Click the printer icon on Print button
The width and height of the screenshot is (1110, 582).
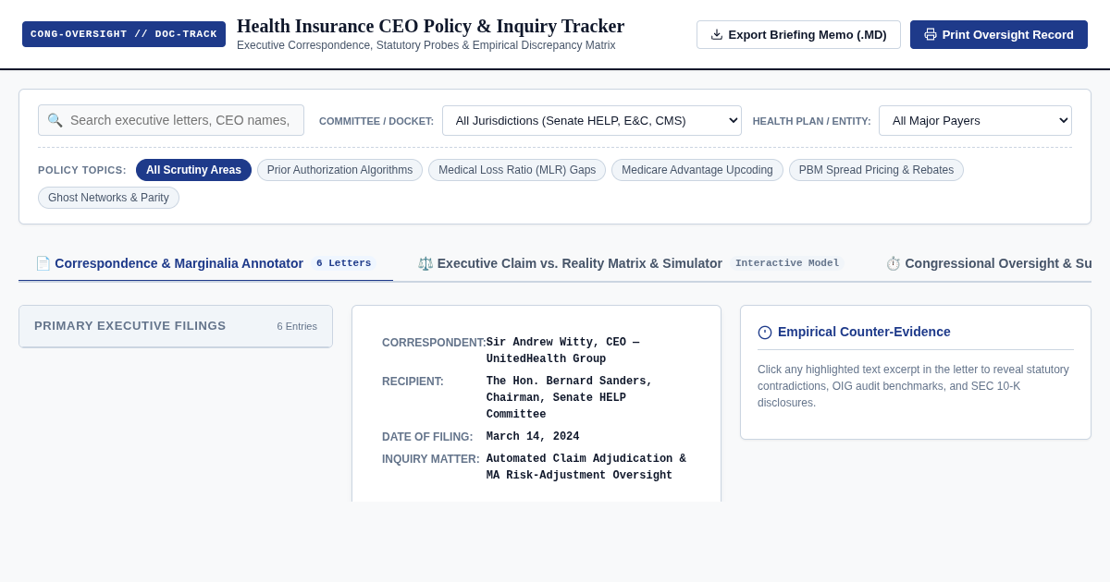pos(931,34)
